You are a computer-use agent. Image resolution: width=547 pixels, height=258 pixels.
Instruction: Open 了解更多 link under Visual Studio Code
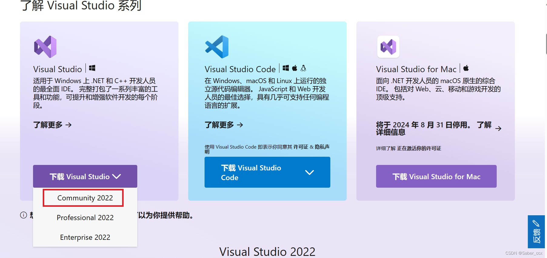(224, 125)
